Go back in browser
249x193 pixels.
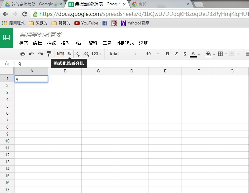(5, 14)
